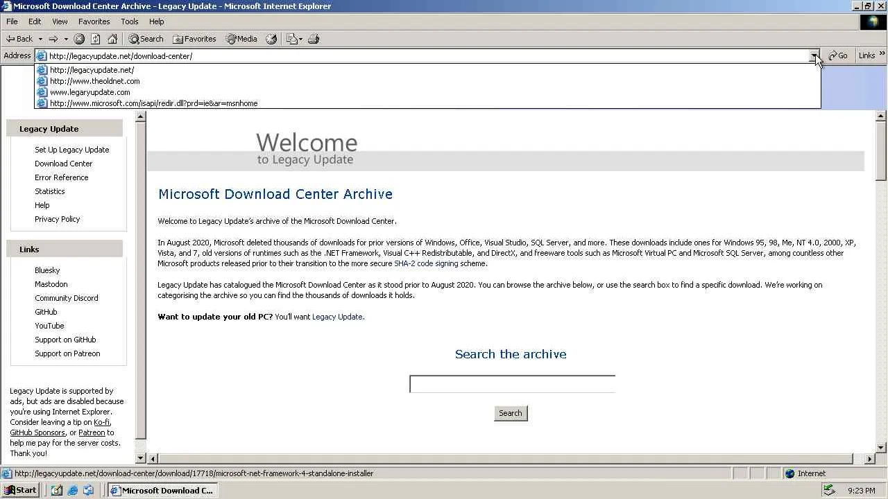The height and width of the screenshot is (499, 888).
Task: Go to the Home page
Action: pyautogui.click(x=112, y=39)
